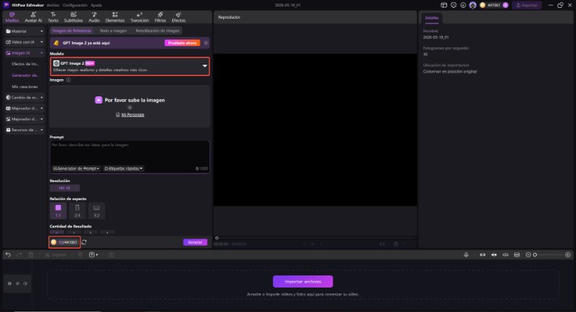
Task: Open the Audio library
Action: (94, 17)
